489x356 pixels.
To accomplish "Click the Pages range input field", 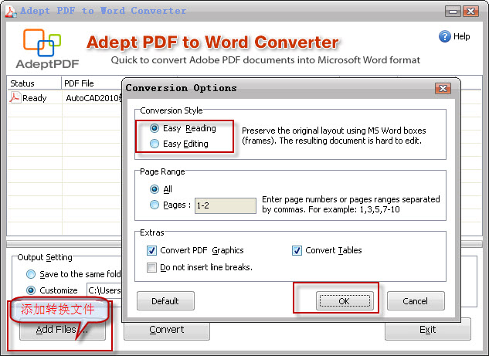I will pos(226,205).
